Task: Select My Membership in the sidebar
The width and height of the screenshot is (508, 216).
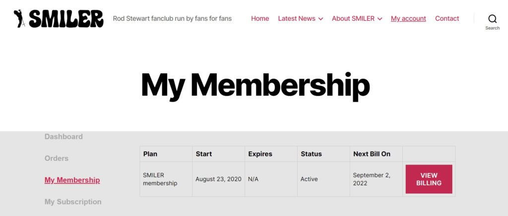Action: [x=72, y=180]
